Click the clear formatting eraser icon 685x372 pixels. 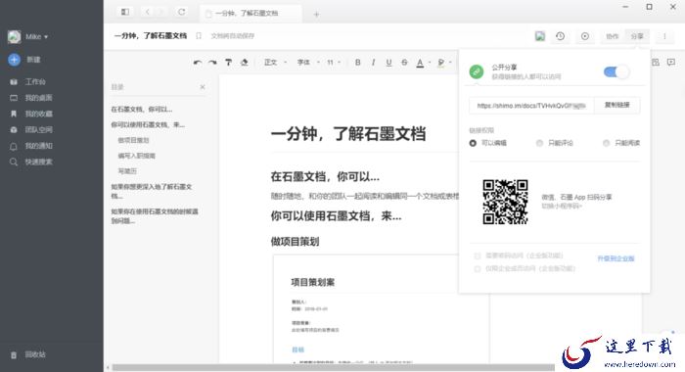click(245, 63)
